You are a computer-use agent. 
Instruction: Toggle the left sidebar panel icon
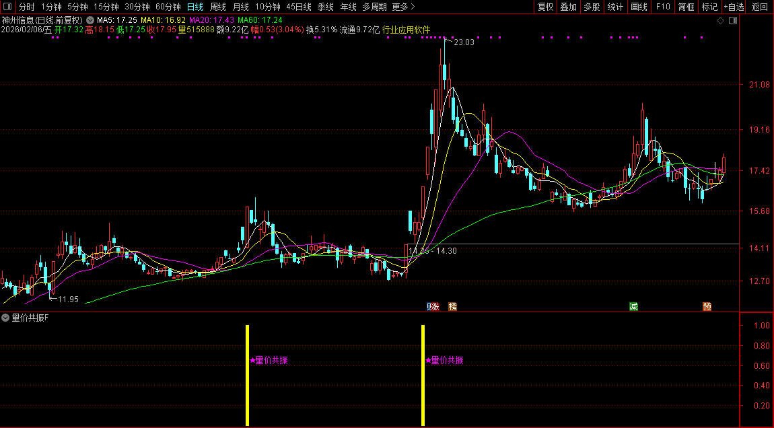pyautogui.click(x=7, y=7)
